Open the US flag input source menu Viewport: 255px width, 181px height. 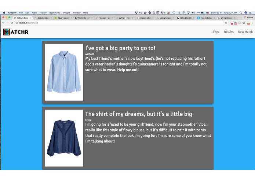coord(208,13)
